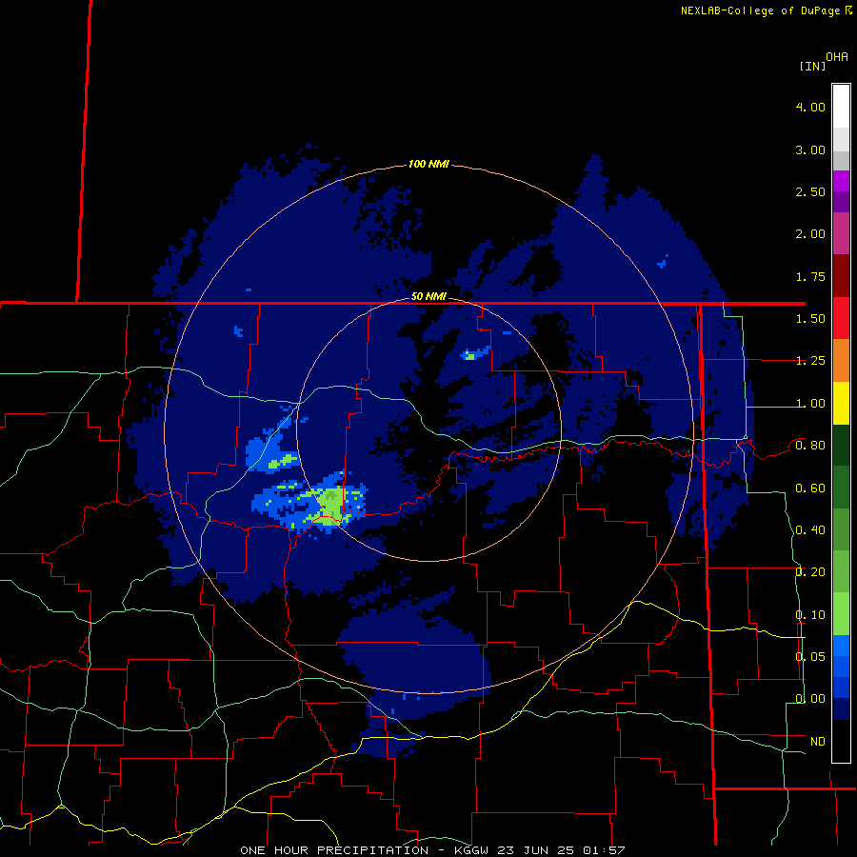The width and height of the screenshot is (857, 857).
Task: Click the One Hour Precipitation KGGW caption
Action: pyautogui.click(x=432, y=850)
